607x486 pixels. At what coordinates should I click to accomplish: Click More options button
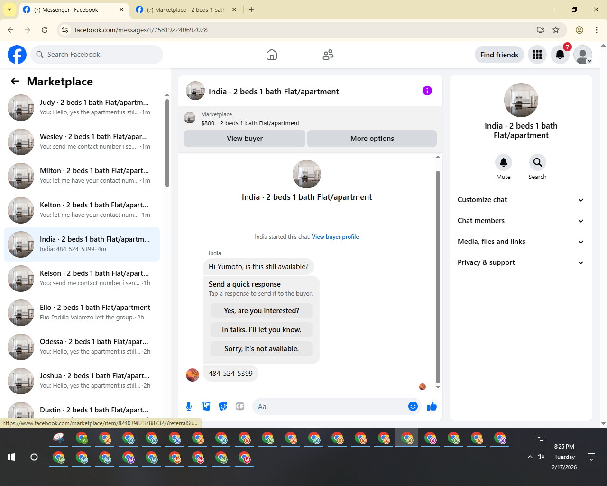[x=372, y=139]
